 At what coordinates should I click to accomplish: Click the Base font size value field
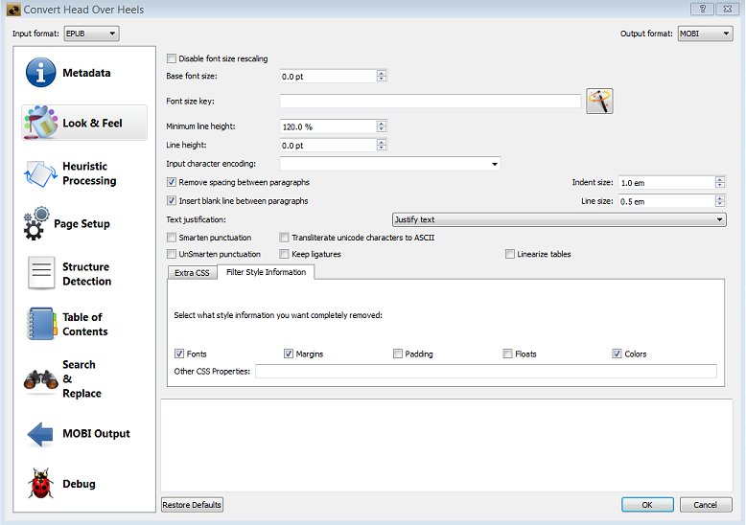pyautogui.click(x=328, y=76)
